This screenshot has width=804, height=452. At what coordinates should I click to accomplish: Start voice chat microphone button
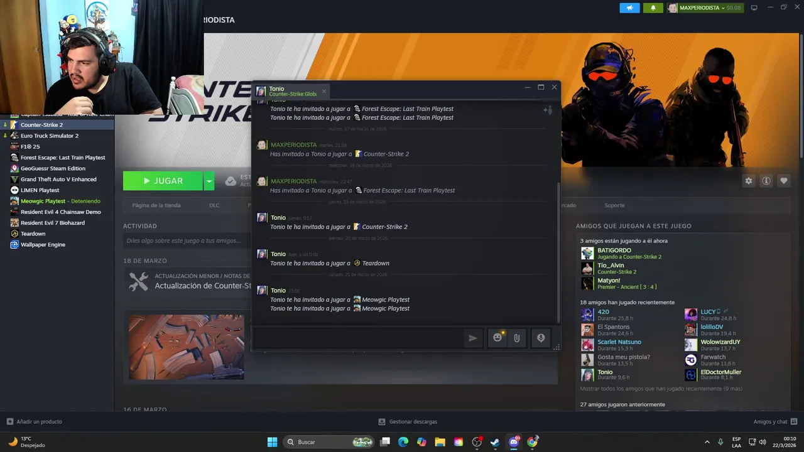(x=541, y=338)
